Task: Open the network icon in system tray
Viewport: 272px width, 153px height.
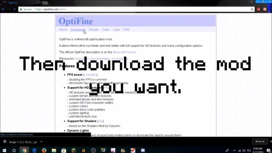Action: click(239, 150)
